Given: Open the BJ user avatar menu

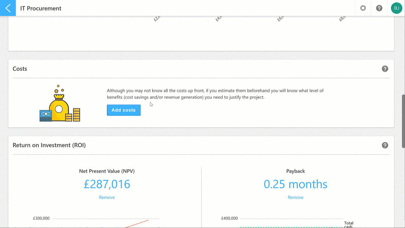Looking at the screenshot, I should coord(396,8).
